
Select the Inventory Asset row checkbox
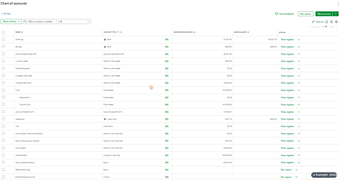pyautogui.click(x=3, y=61)
